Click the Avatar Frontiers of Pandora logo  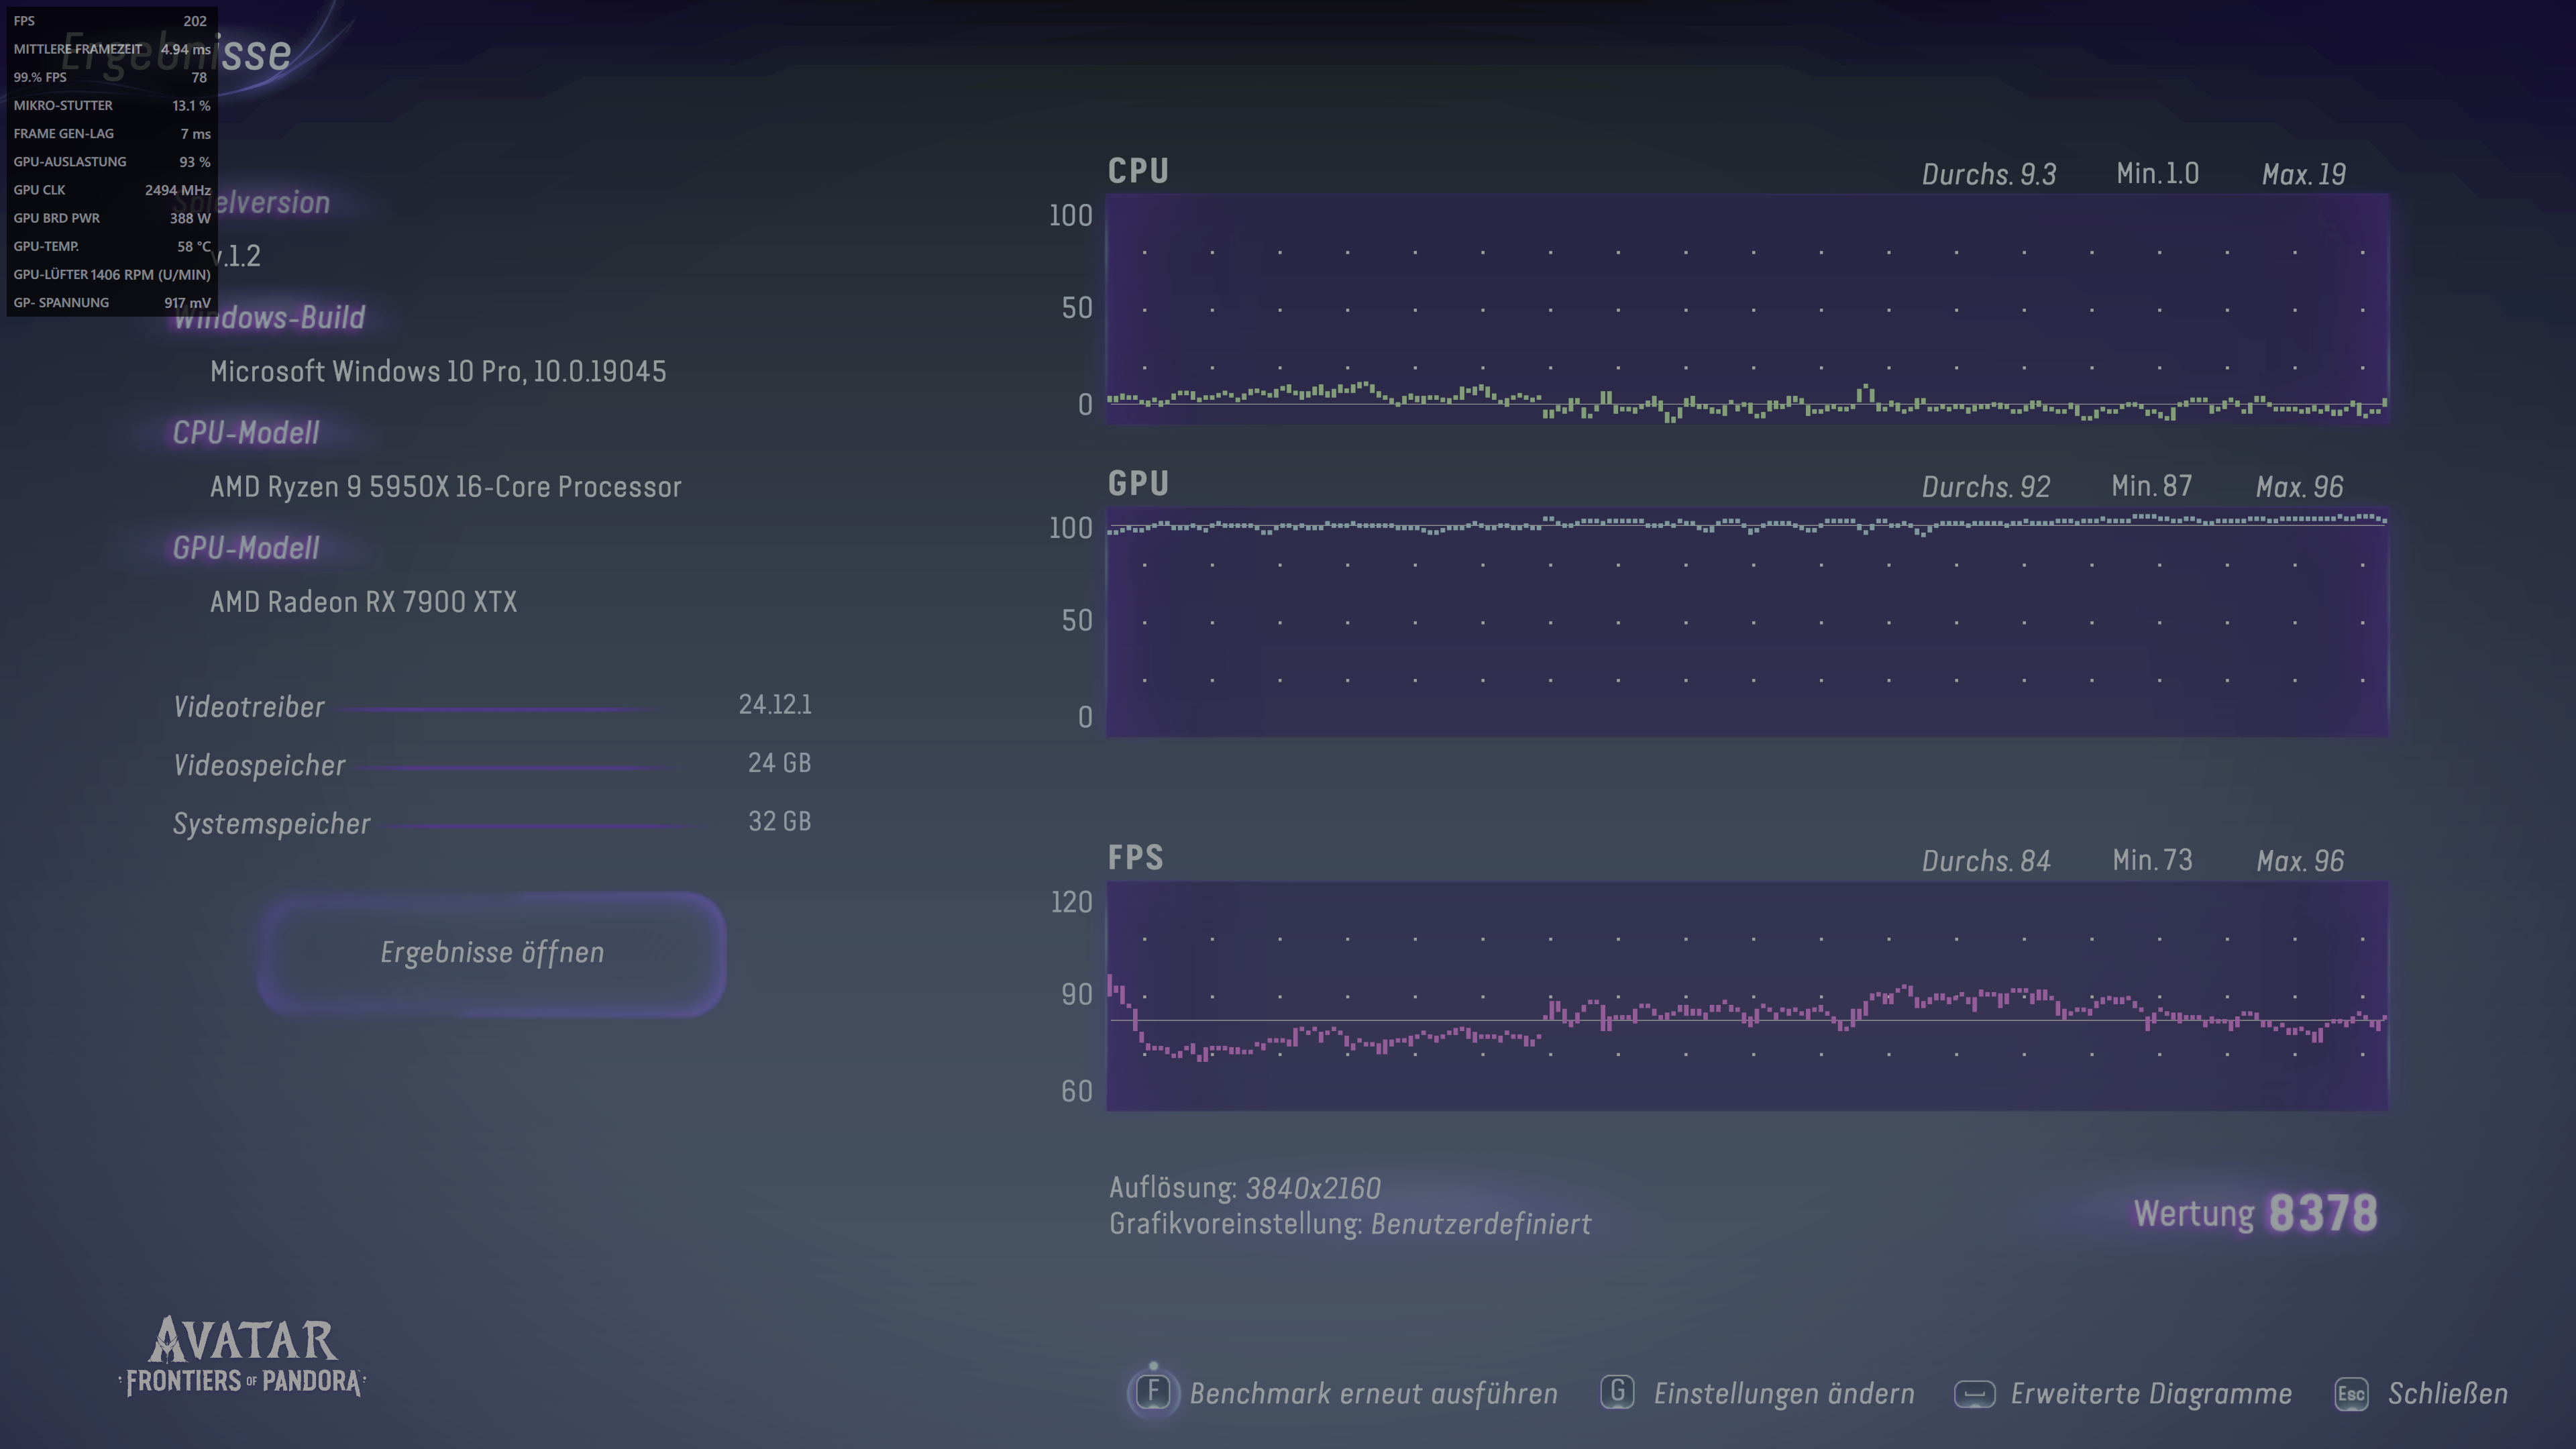tap(243, 1356)
